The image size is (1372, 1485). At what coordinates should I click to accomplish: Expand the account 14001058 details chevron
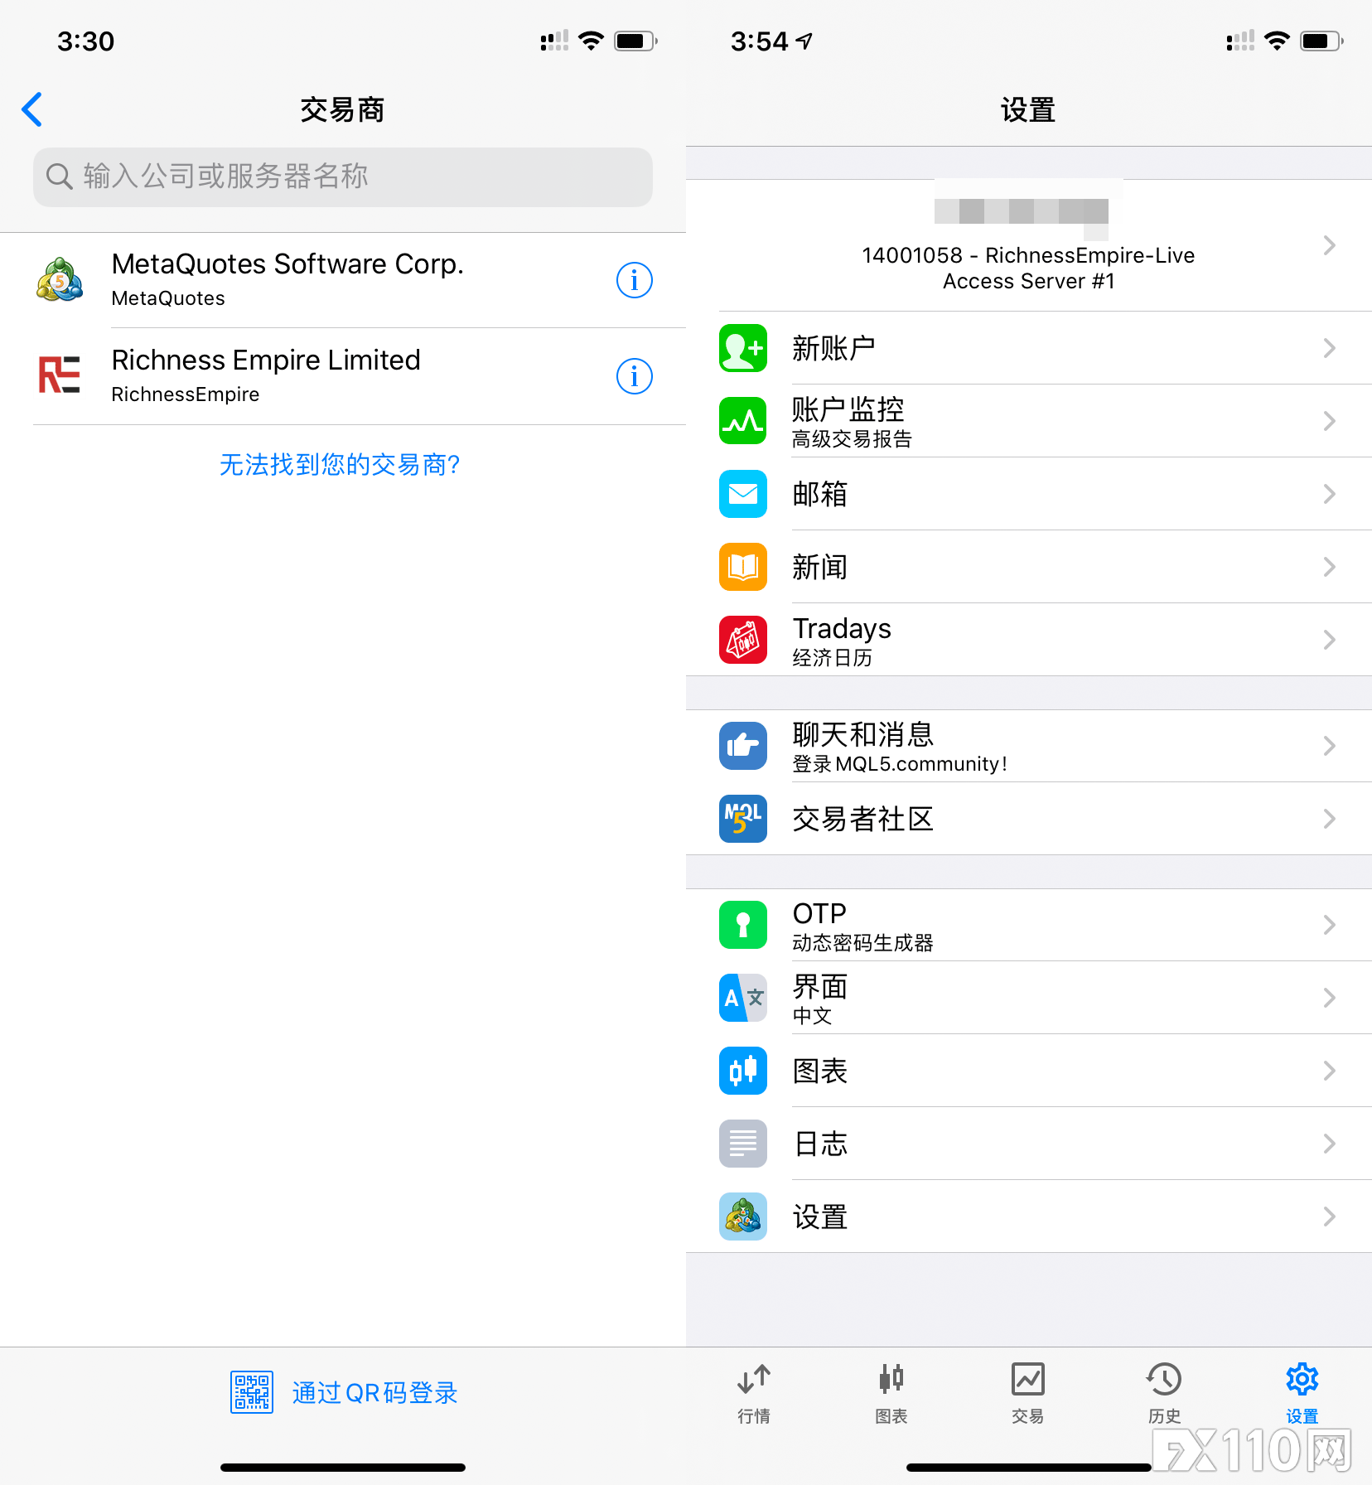pyautogui.click(x=1329, y=245)
